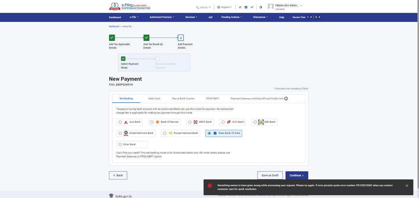Select the HDFC Bank radio button
Viewport: 419px width, 198px height.
pyautogui.click(x=190, y=122)
